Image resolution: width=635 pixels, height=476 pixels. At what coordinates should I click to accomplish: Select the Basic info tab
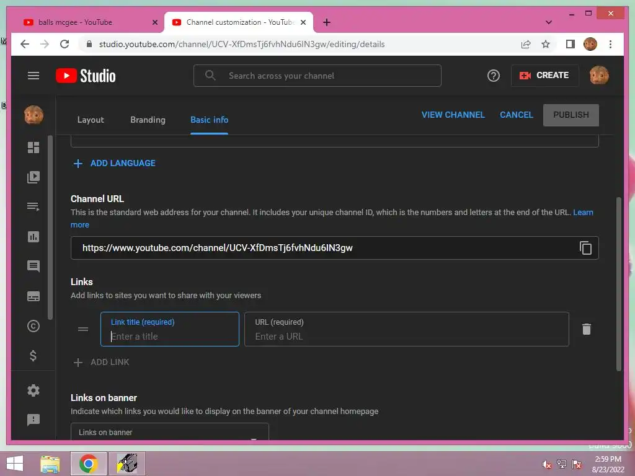click(210, 120)
